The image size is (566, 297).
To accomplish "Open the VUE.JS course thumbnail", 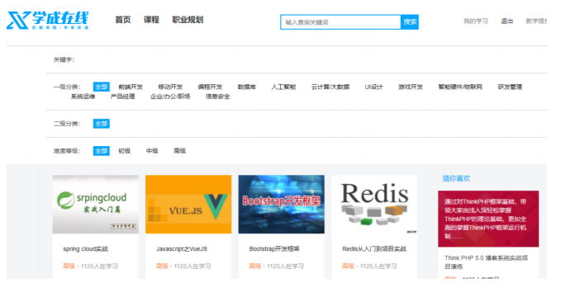I will 188,205.
